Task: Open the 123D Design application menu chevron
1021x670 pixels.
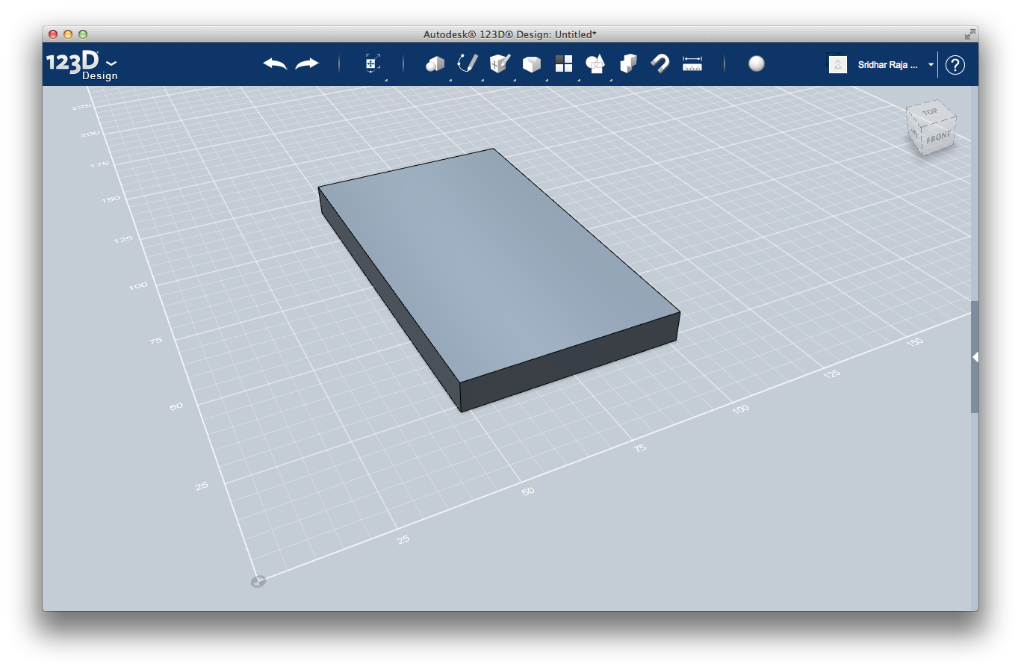Action: pyautogui.click(x=111, y=63)
